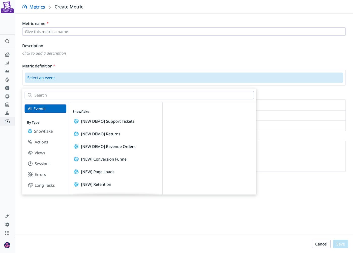Image resolution: width=353 pixels, height=253 pixels.
Task: Focus the event Search field
Action: (139, 95)
